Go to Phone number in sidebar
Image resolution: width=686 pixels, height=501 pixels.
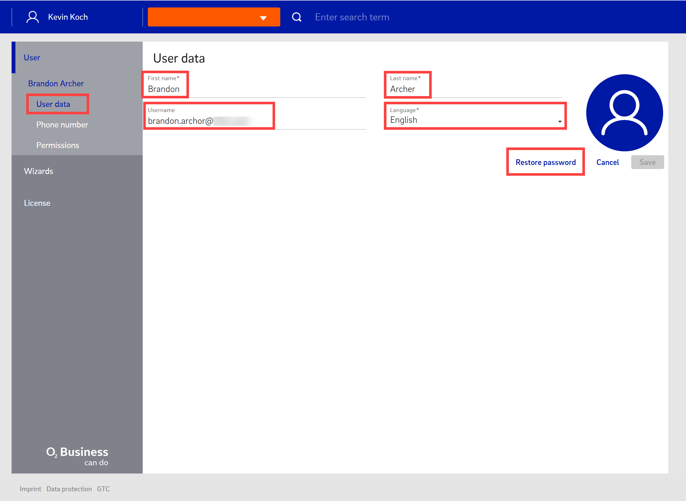(x=62, y=125)
